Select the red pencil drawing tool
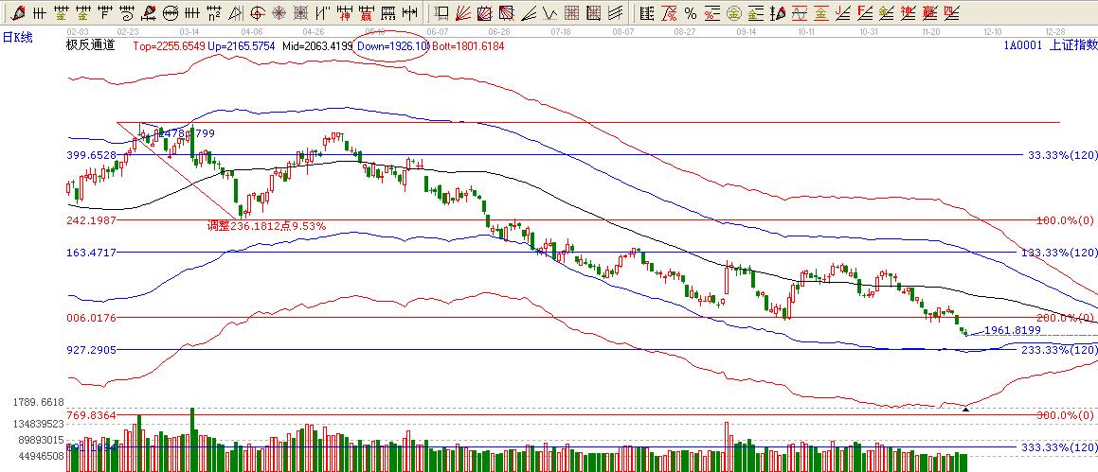Screen dimensions: 1098x472 point(18,13)
